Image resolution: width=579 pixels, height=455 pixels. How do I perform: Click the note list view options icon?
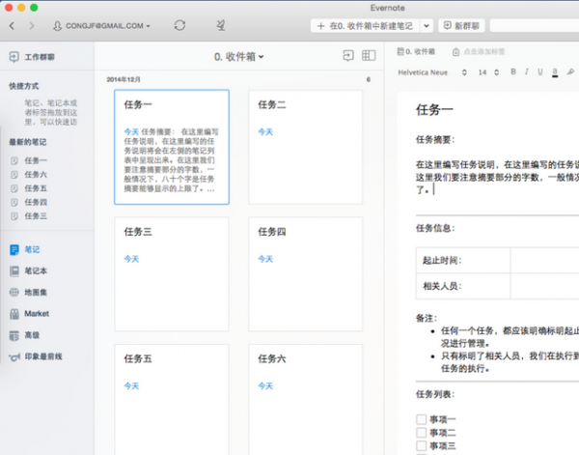coord(369,57)
